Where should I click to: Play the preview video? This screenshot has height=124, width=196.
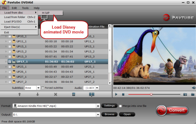coord(116,94)
